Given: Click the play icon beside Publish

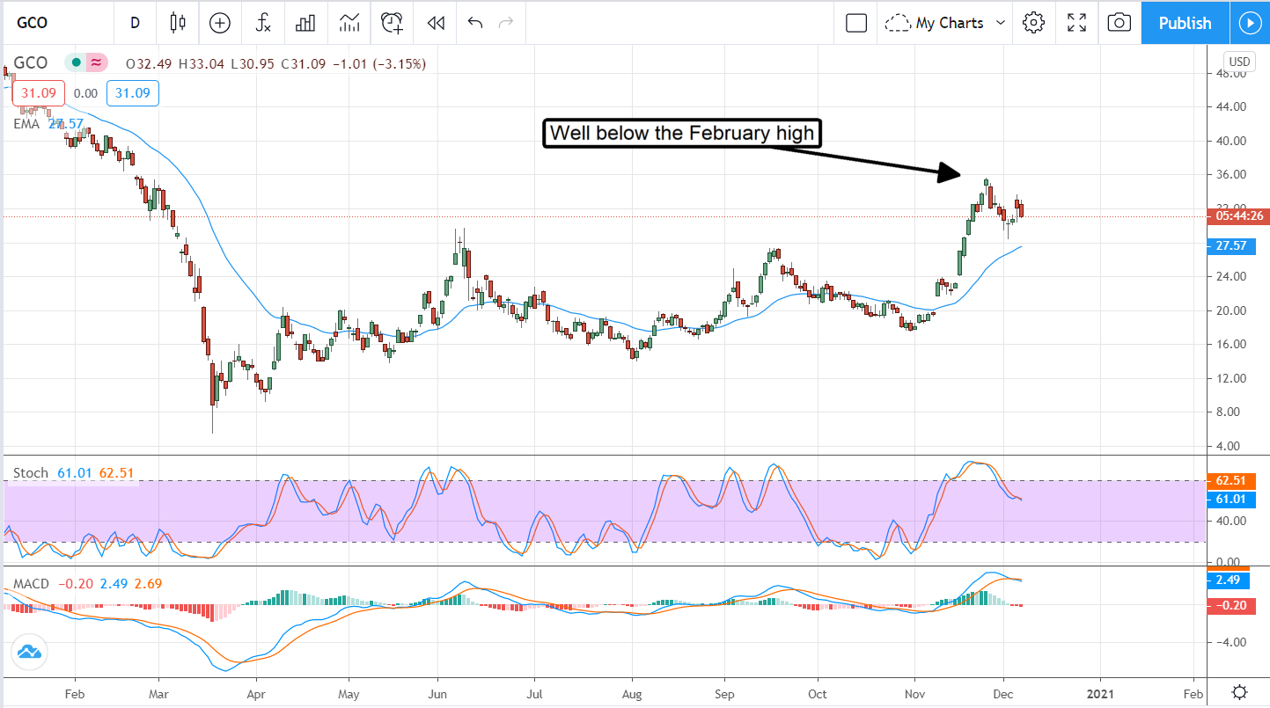Looking at the screenshot, I should (1250, 23).
